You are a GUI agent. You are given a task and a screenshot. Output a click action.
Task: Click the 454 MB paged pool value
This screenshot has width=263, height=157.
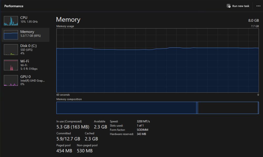(64, 151)
